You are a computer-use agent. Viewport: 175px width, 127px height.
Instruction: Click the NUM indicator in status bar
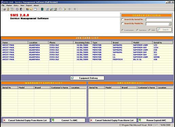[150, 125]
